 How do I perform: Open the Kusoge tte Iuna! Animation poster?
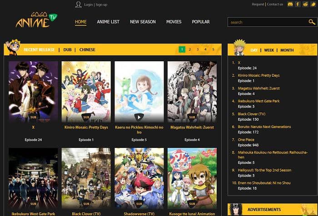tap(192, 178)
